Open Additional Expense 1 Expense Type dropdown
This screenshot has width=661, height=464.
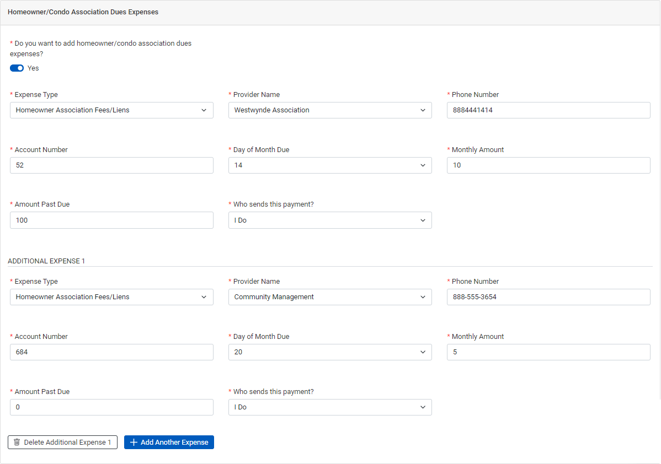coord(111,297)
